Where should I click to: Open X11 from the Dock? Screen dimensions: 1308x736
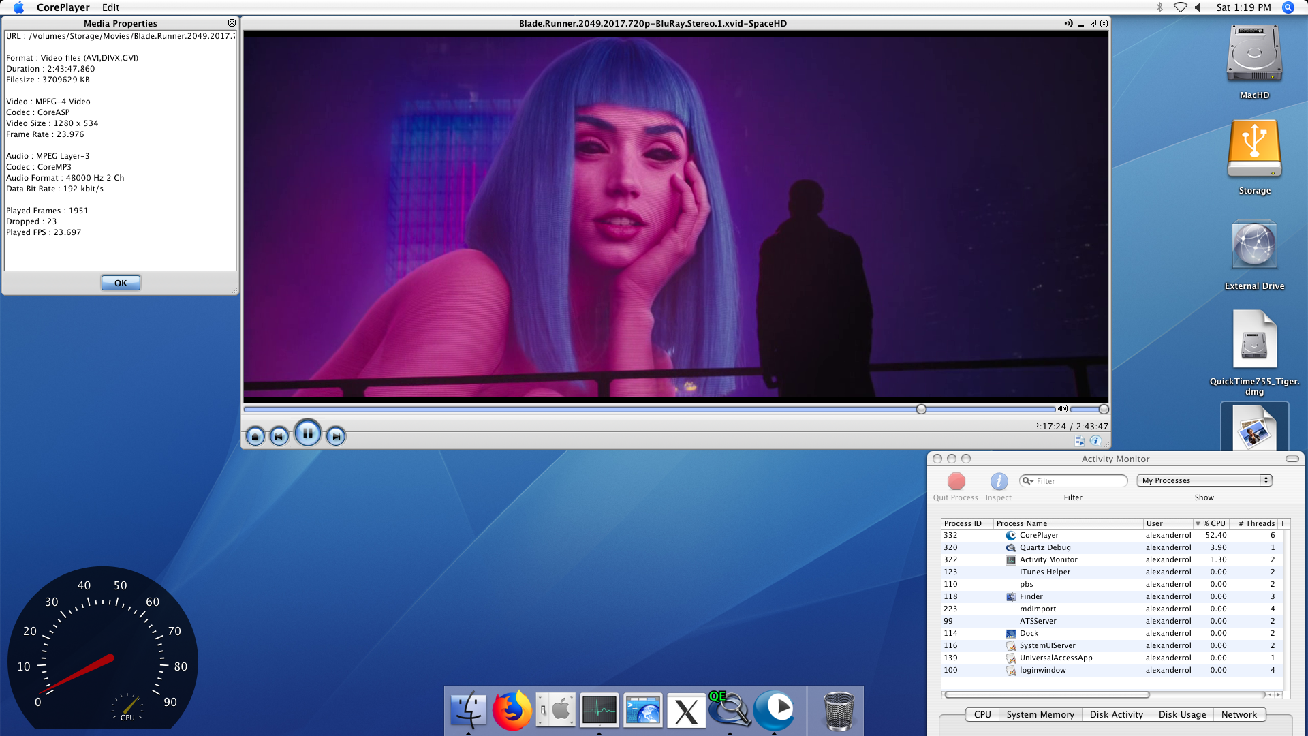[686, 711]
